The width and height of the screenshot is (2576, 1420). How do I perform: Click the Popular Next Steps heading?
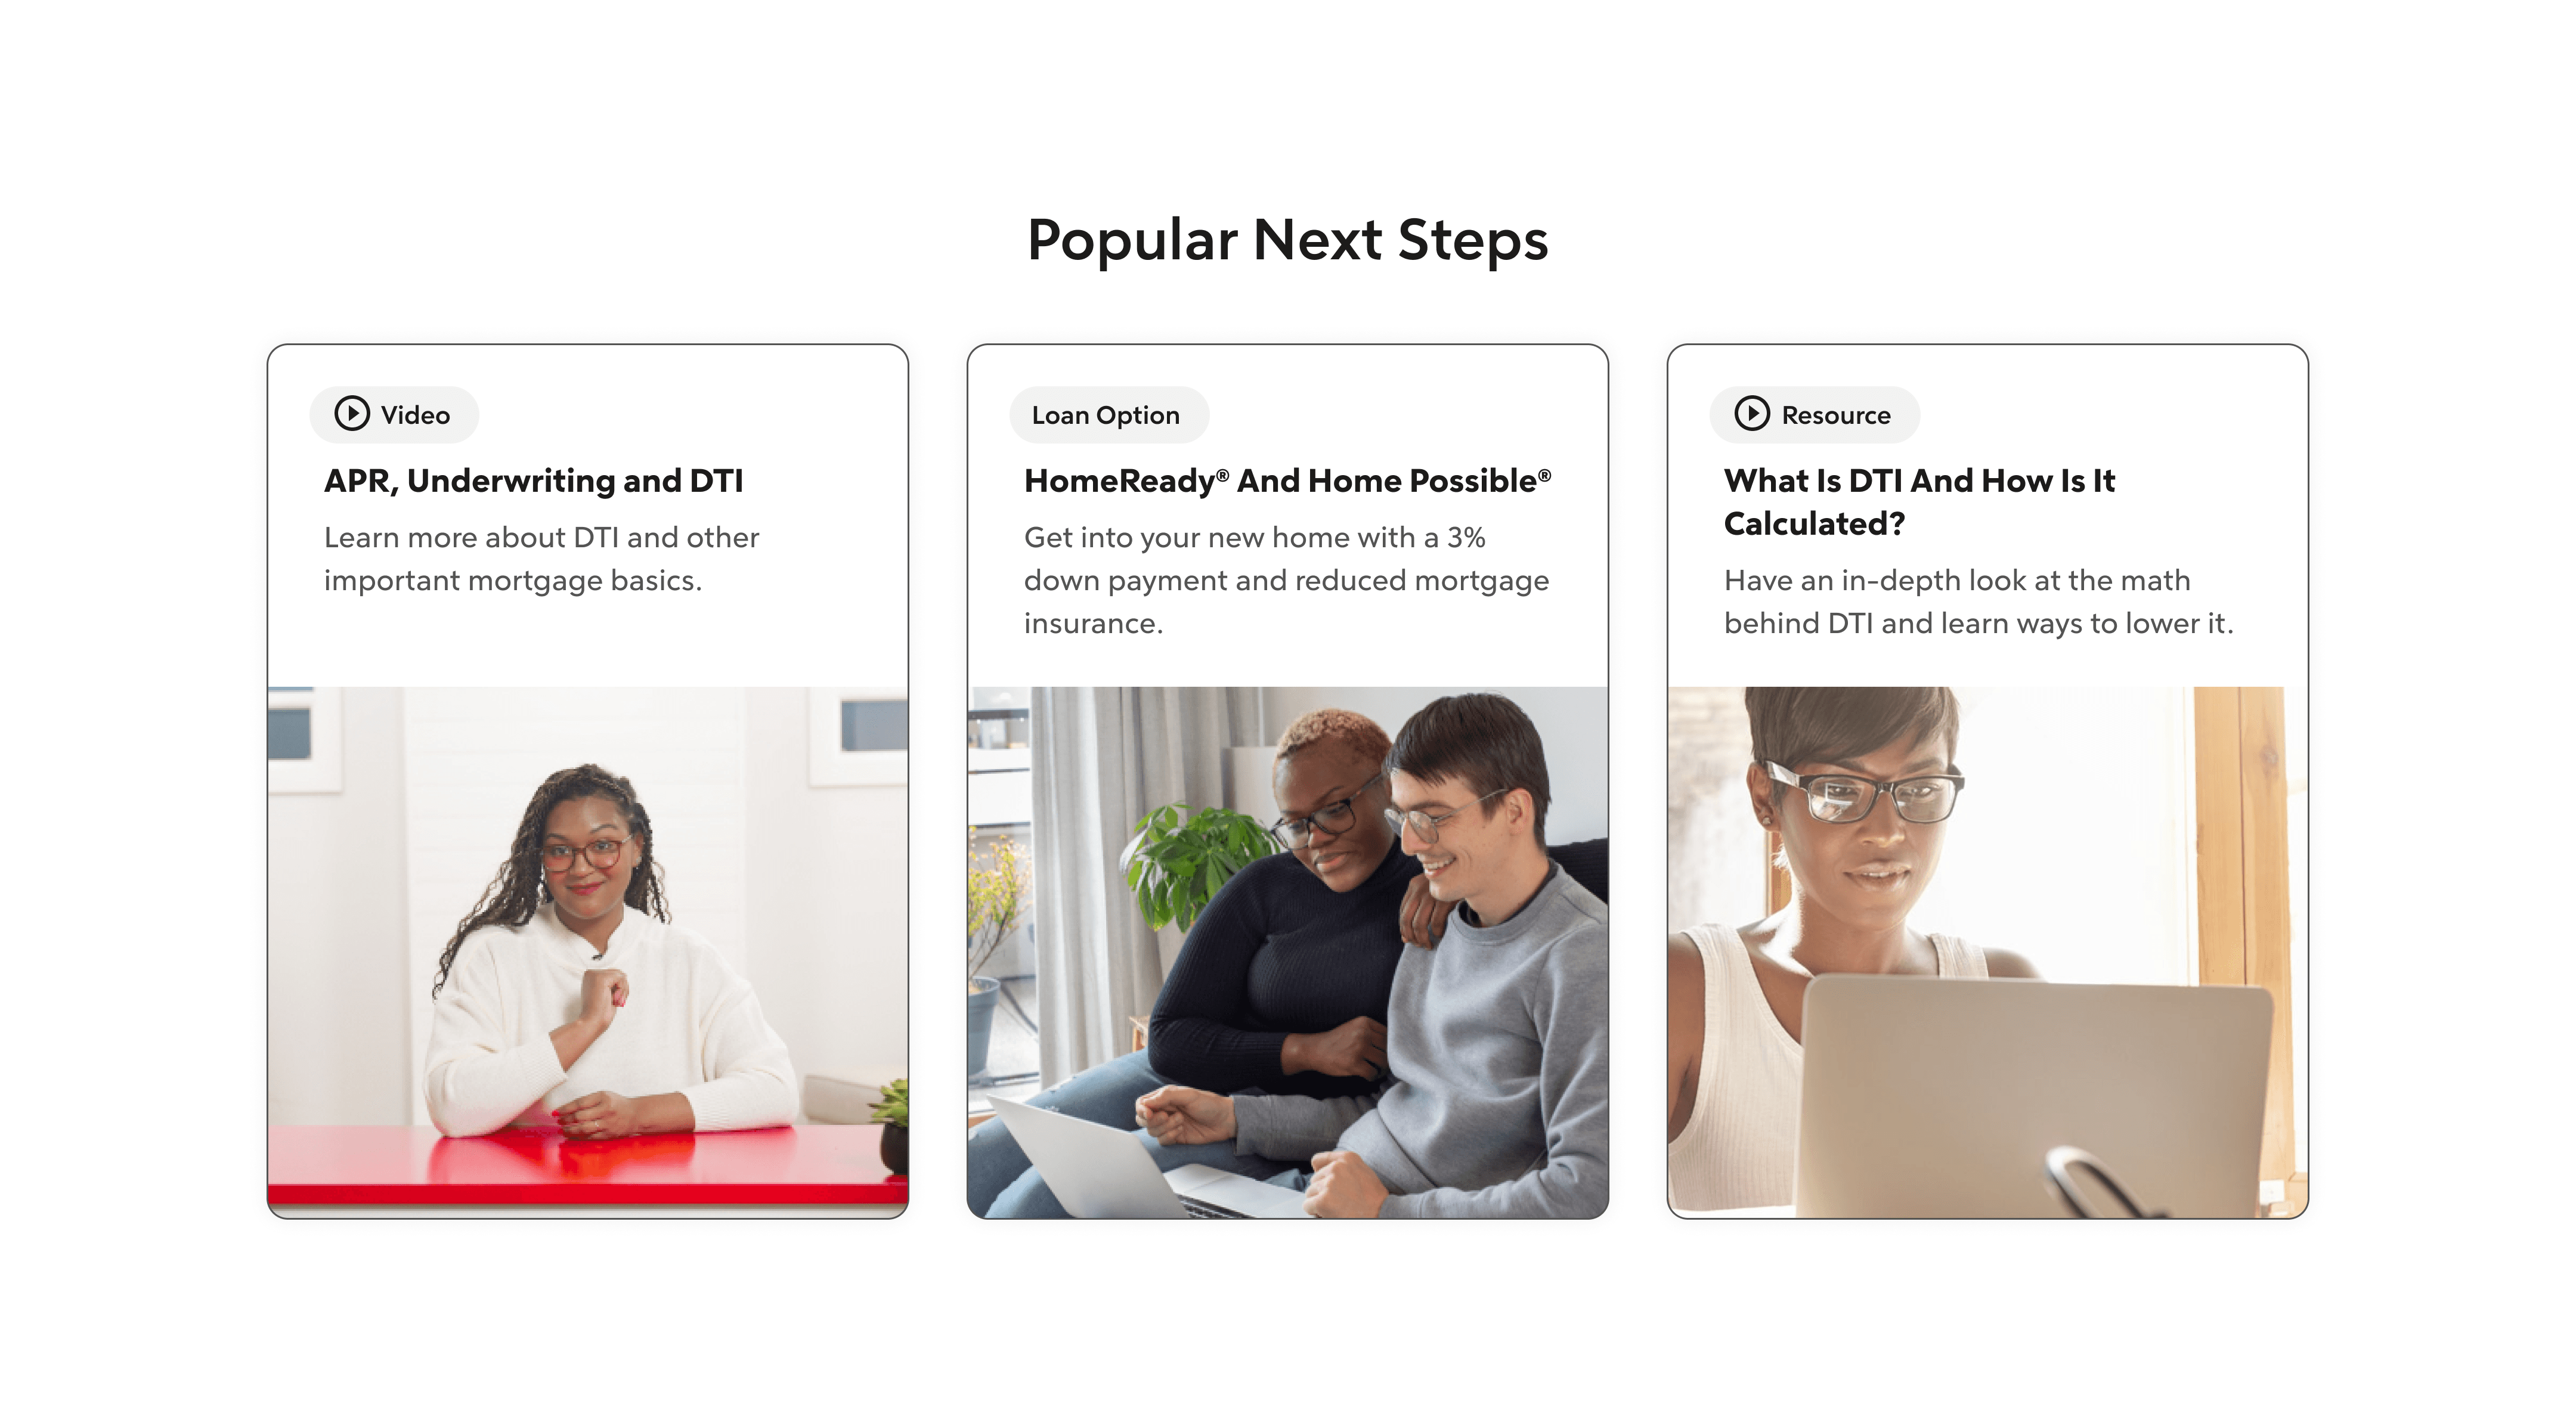point(1288,240)
